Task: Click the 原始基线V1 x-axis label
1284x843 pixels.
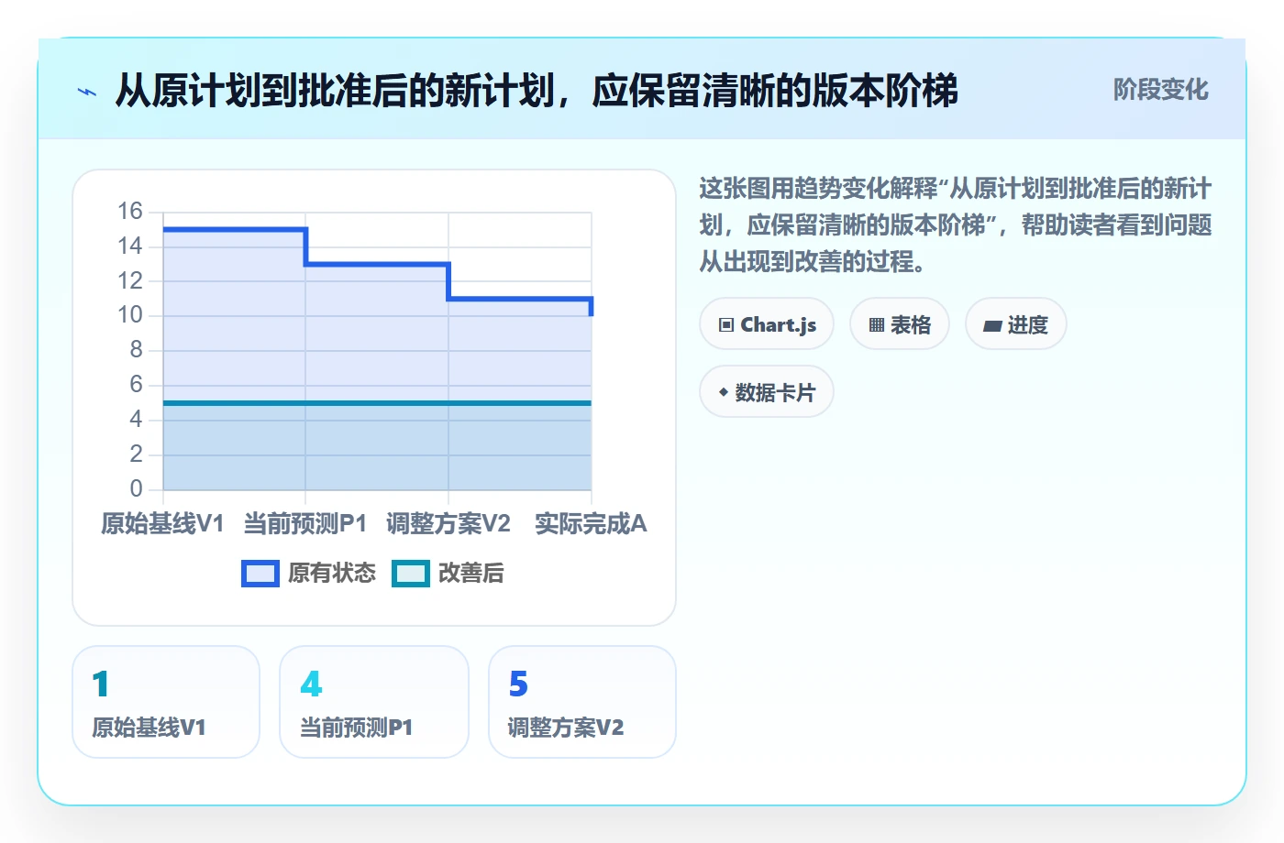Action: 162,524
